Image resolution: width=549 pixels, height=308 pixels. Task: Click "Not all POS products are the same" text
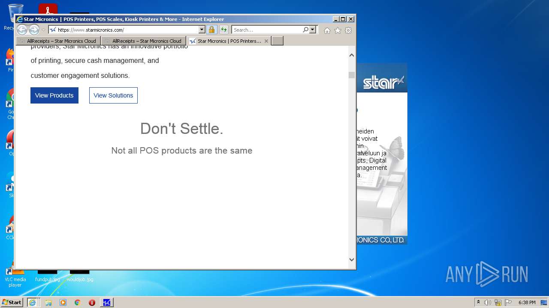182,151
